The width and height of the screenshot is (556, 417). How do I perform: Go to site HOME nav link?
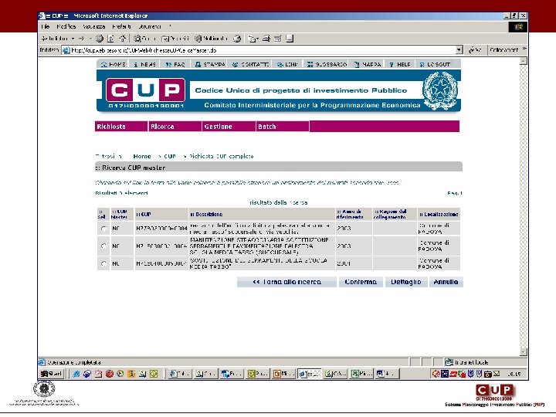(x=113, y=64)
